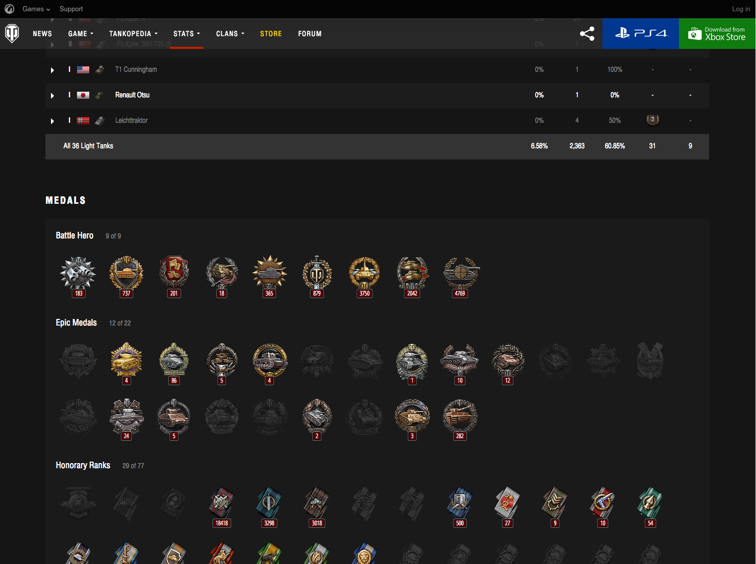Click the Epic Medals section heading
Screen dimensions: 756x564
(76, 323)
